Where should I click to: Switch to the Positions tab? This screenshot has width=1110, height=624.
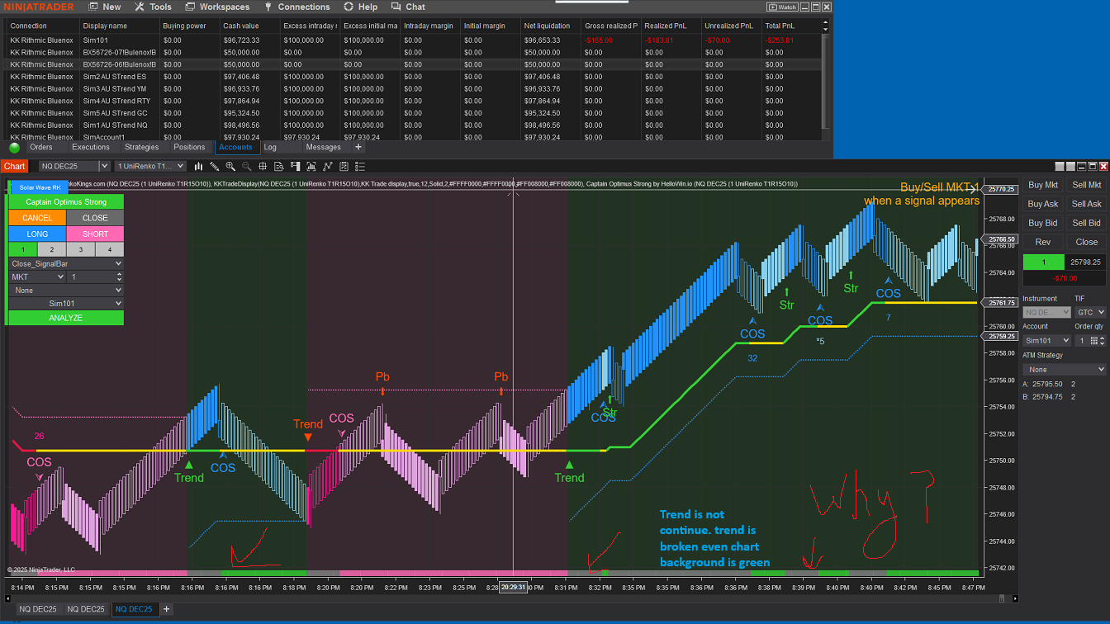[x=189, y=148]
